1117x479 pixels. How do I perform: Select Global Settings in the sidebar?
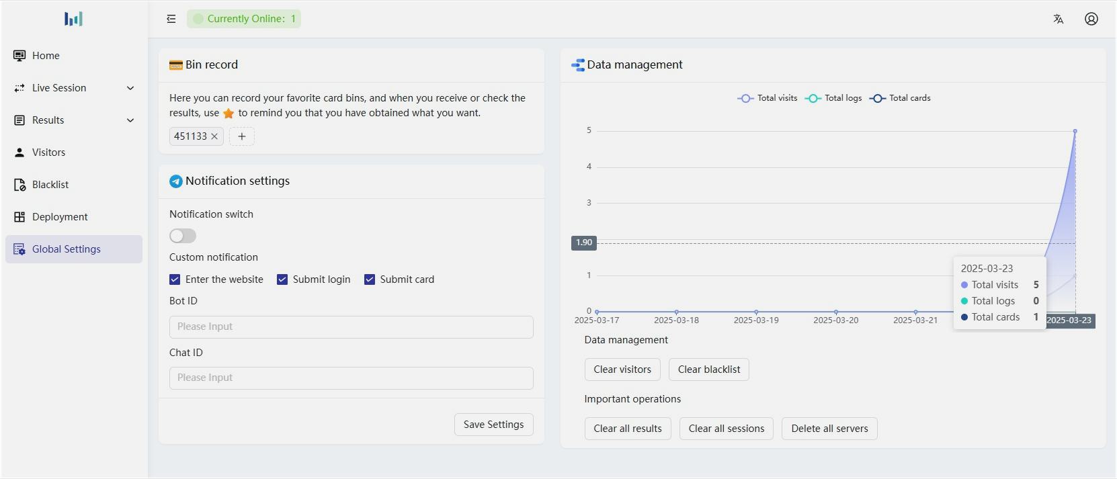click(x=74, y=249)
